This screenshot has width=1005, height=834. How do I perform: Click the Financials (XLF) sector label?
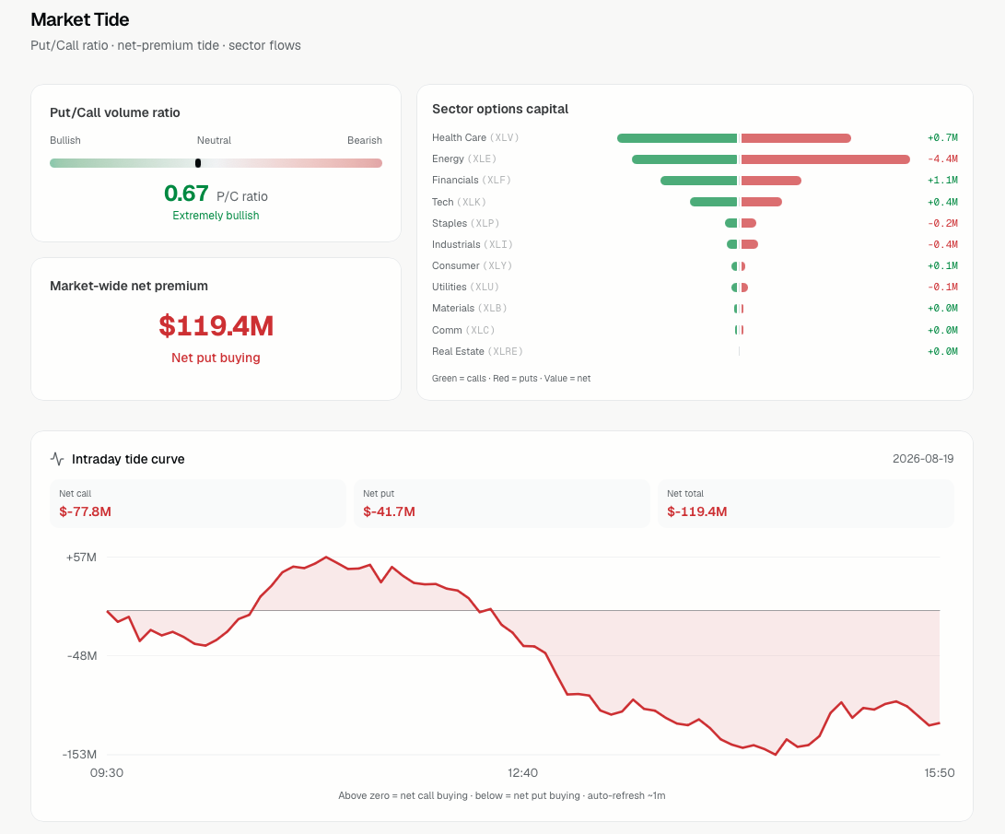tap(471, 180)
